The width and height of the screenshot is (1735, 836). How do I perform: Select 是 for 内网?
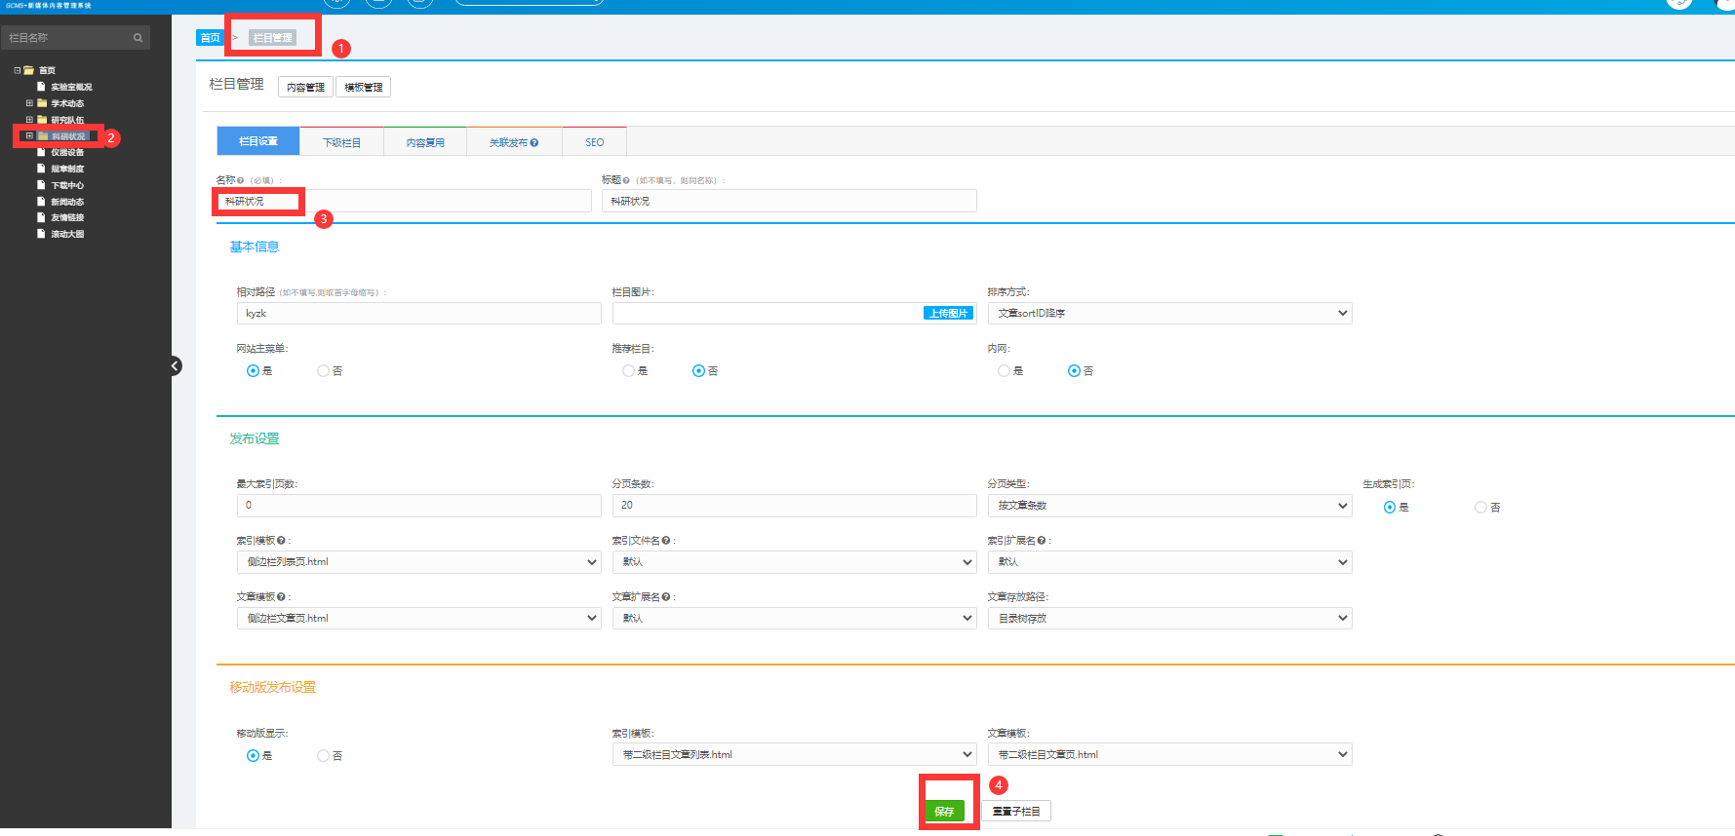[x=1004, y=371]
